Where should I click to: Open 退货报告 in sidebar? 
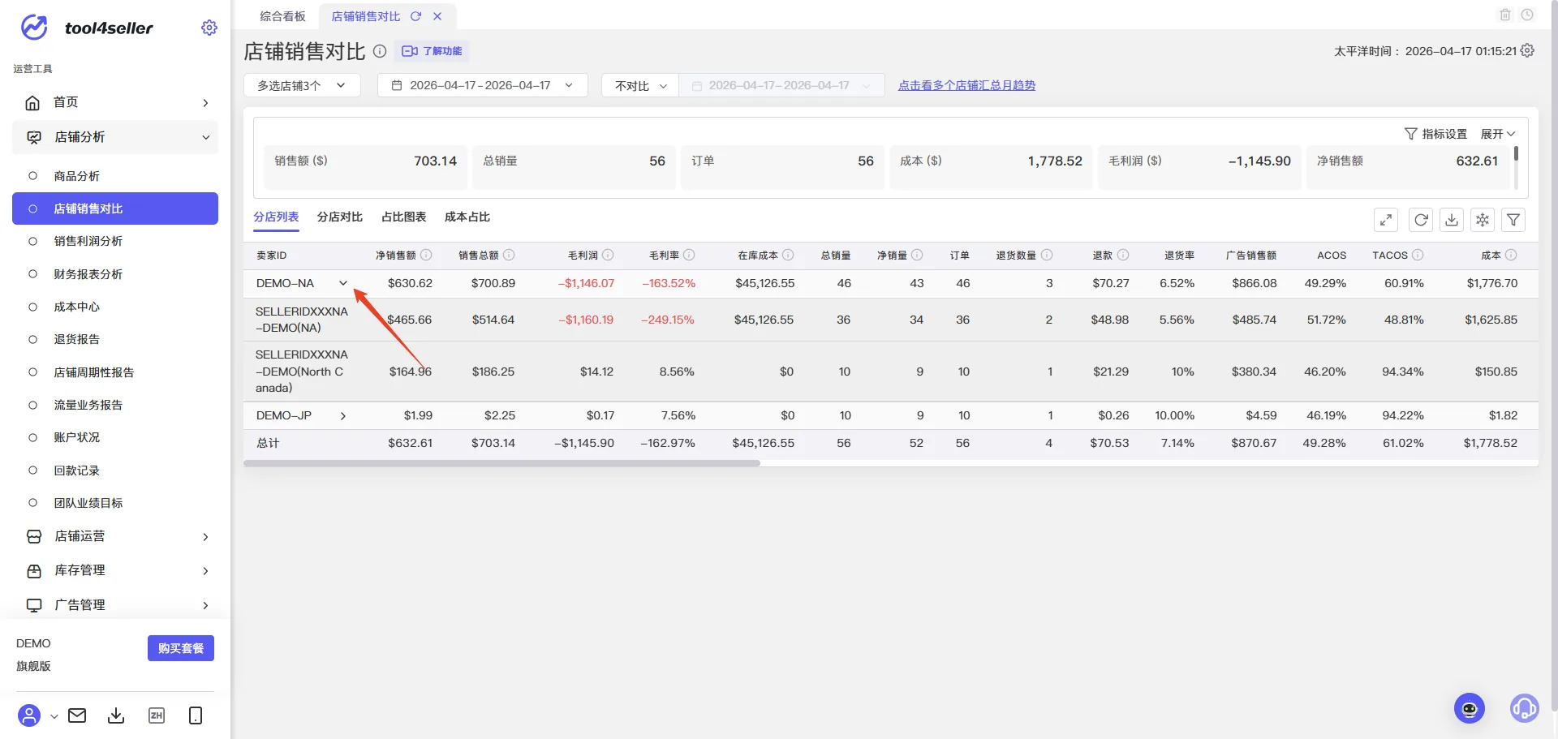click(115, 339)
